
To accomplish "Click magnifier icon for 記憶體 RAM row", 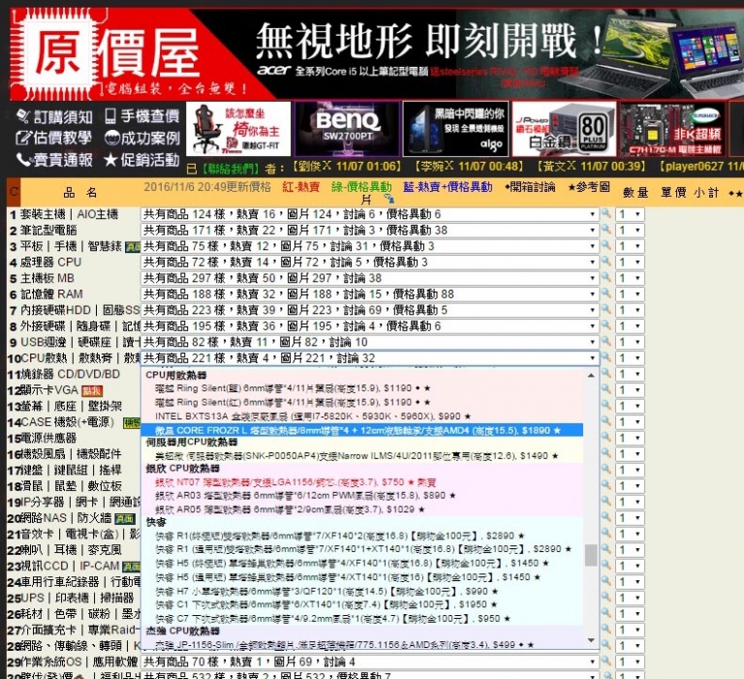I will coord(605,293).
